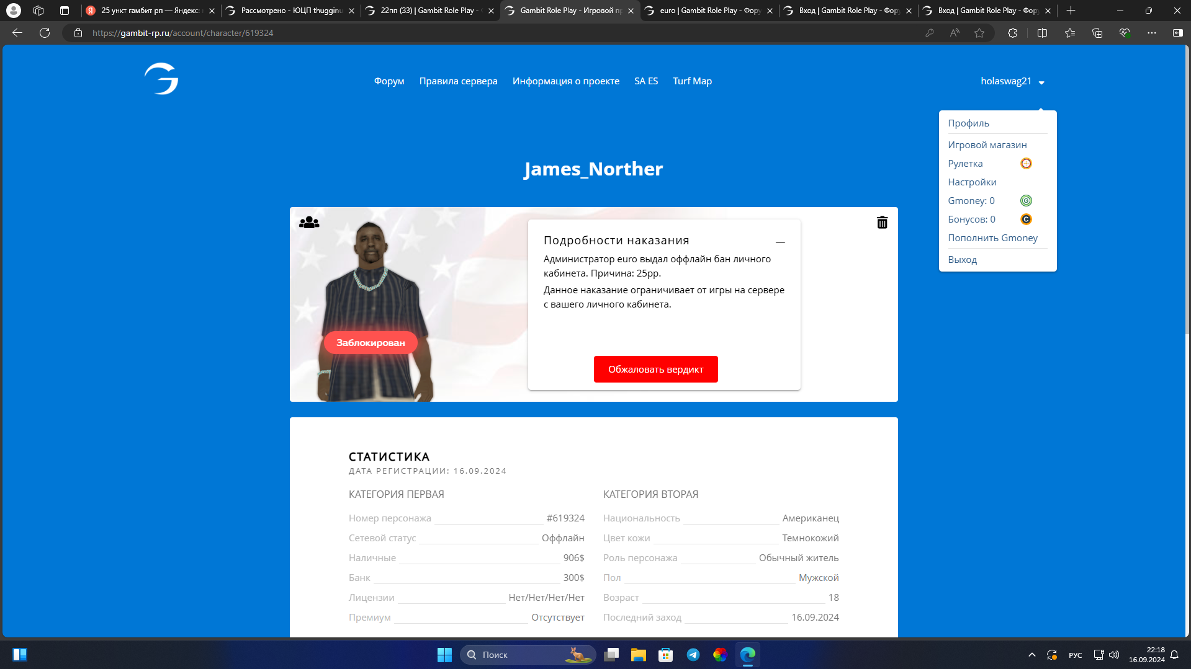Switch to the euro Gambit Role Play tab
Image resolution: width=1191 pixels, height=669 pixels.
709,11
